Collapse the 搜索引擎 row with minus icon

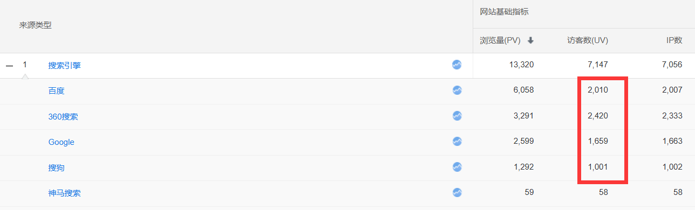(9, 65)
